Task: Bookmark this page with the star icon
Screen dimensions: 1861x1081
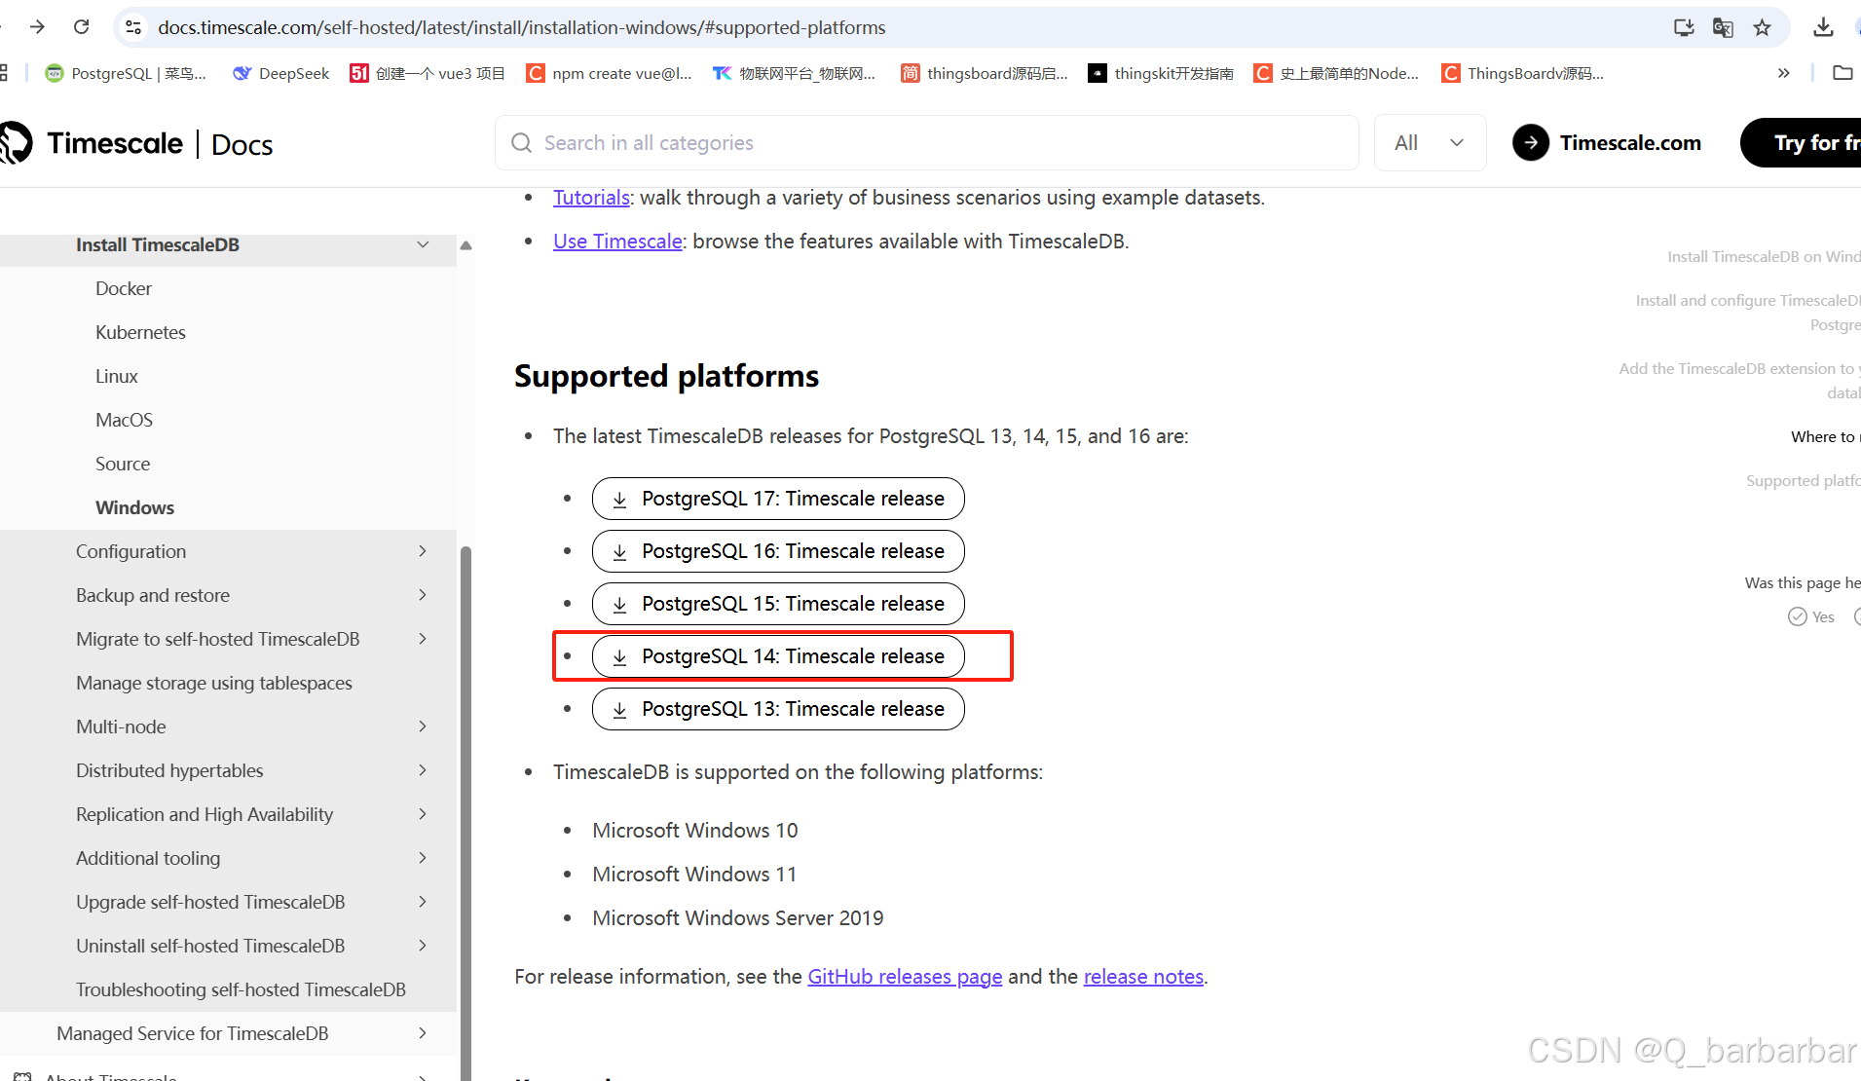Action: coord(1762,27)
